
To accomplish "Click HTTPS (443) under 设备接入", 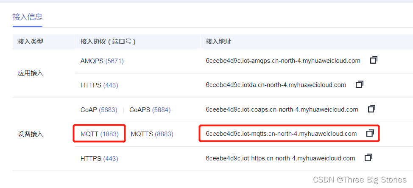I will pyautogui.click(x=99, y=158).
